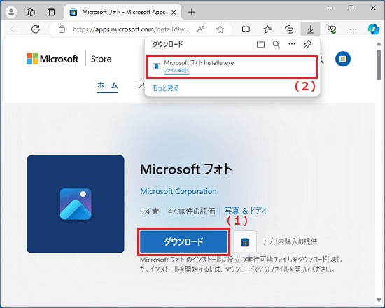Activate Read aloud icon in address bar
This screenshot has width=385, height=308.
[201, 29]
